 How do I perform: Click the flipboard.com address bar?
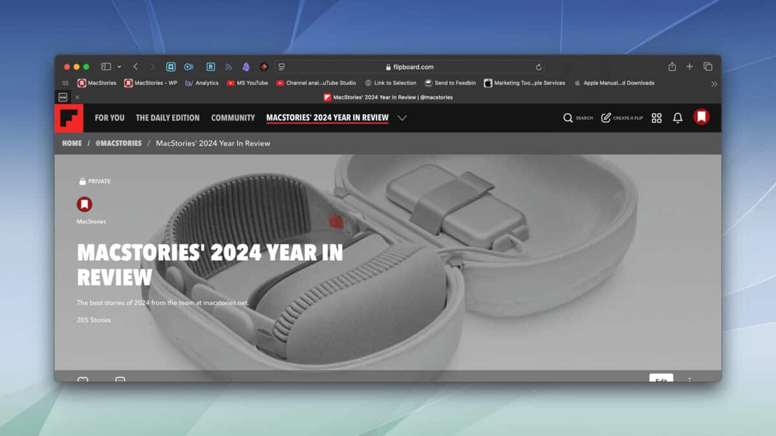pos(414,67)
